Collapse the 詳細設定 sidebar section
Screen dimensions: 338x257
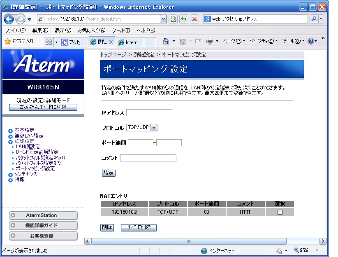pos(24,141)
